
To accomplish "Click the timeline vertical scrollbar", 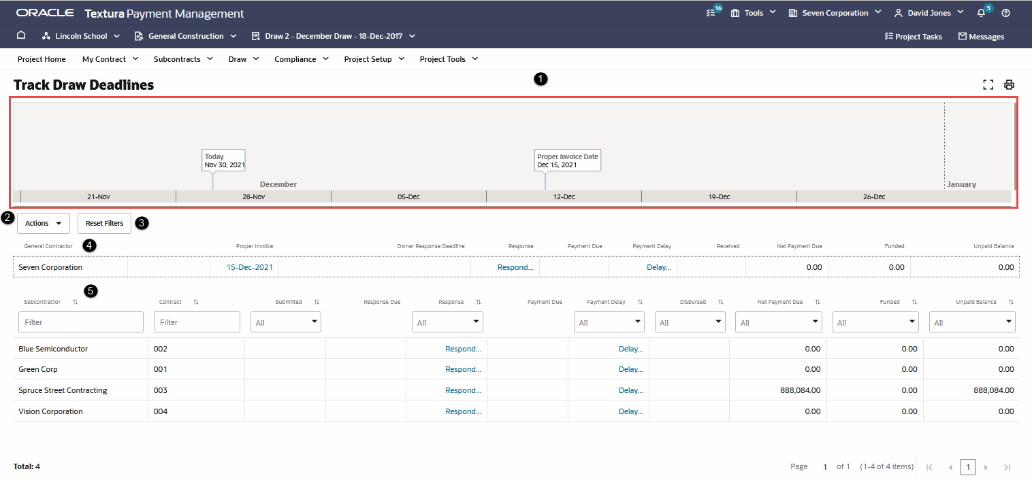I will [1016, 146].
